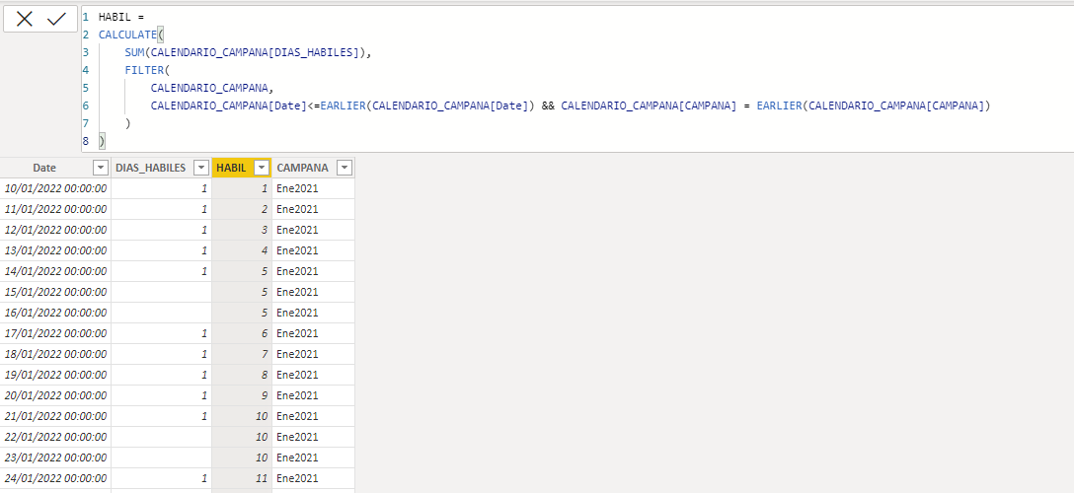Select the 15/01/2022 00:00:00 date cell

coord(55,292)
